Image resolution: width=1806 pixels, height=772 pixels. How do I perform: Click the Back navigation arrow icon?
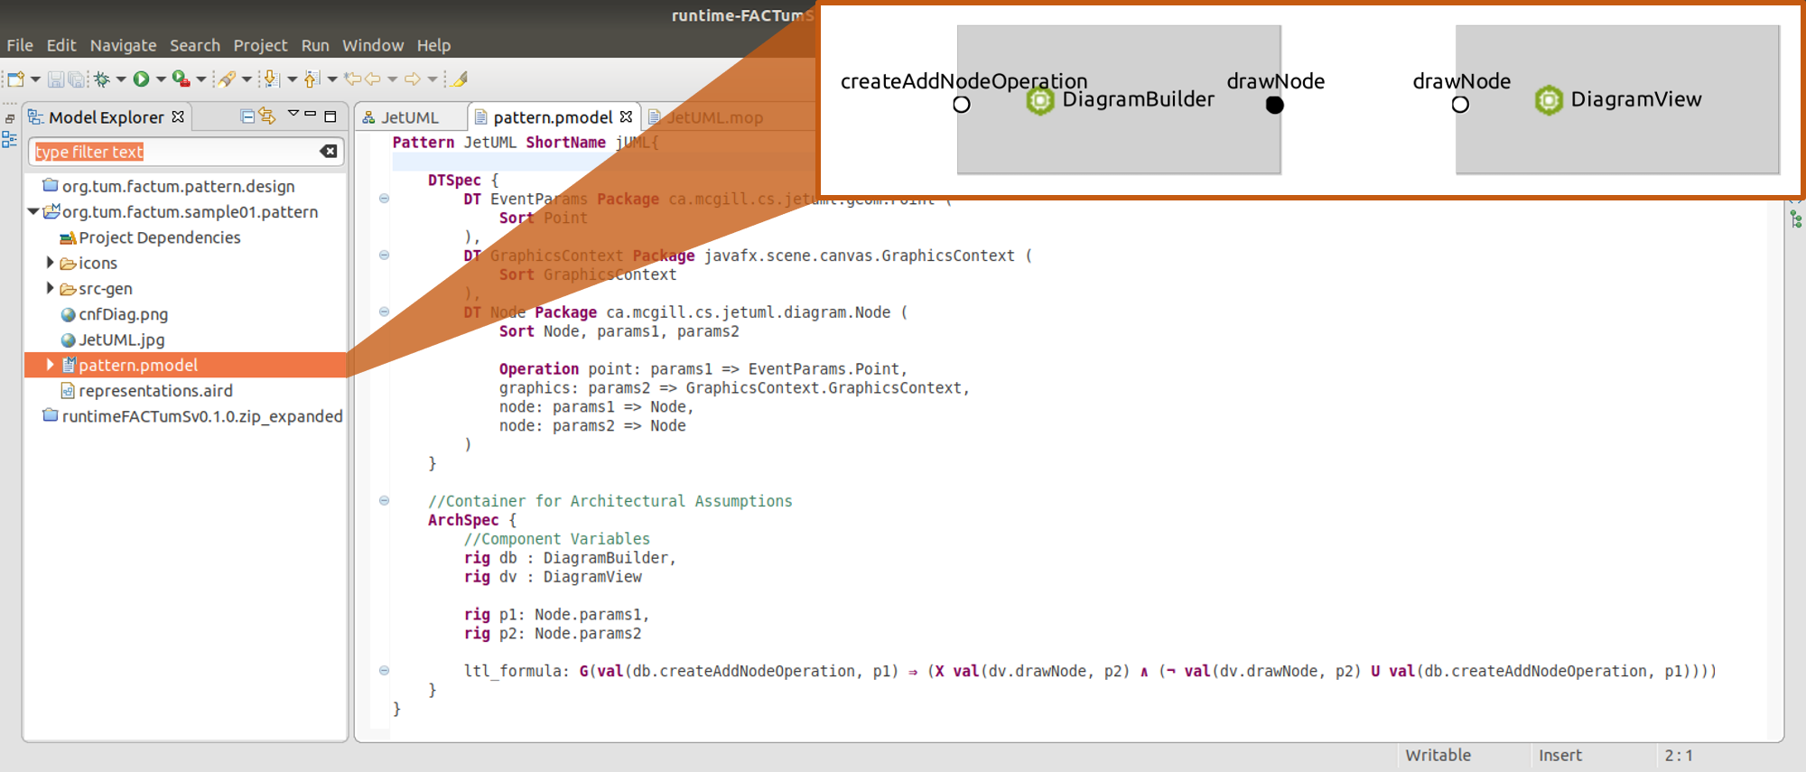tap(372, 79)
